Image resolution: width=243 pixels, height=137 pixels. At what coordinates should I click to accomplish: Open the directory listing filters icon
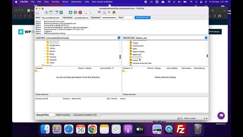click(99, 13)
